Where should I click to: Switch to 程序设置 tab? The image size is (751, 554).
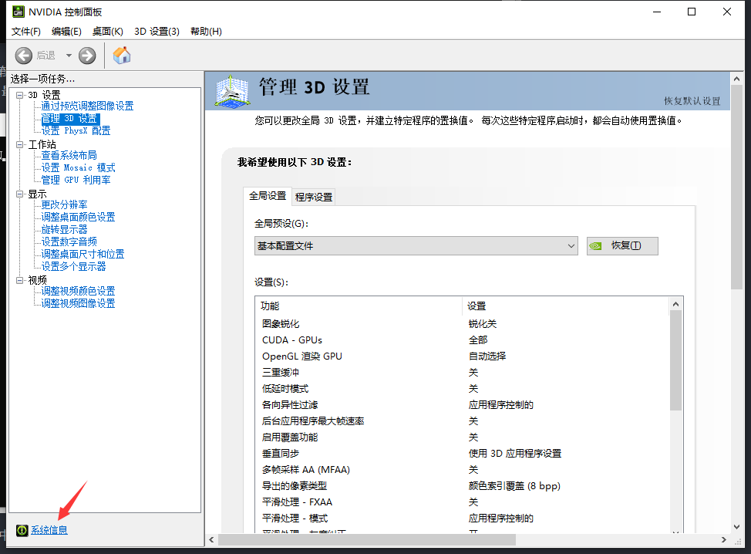[x=314, y=197]
